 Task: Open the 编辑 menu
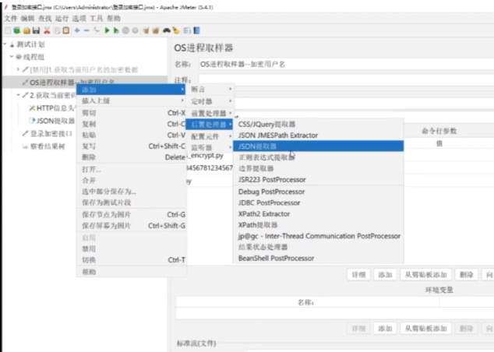pos(28,19)
